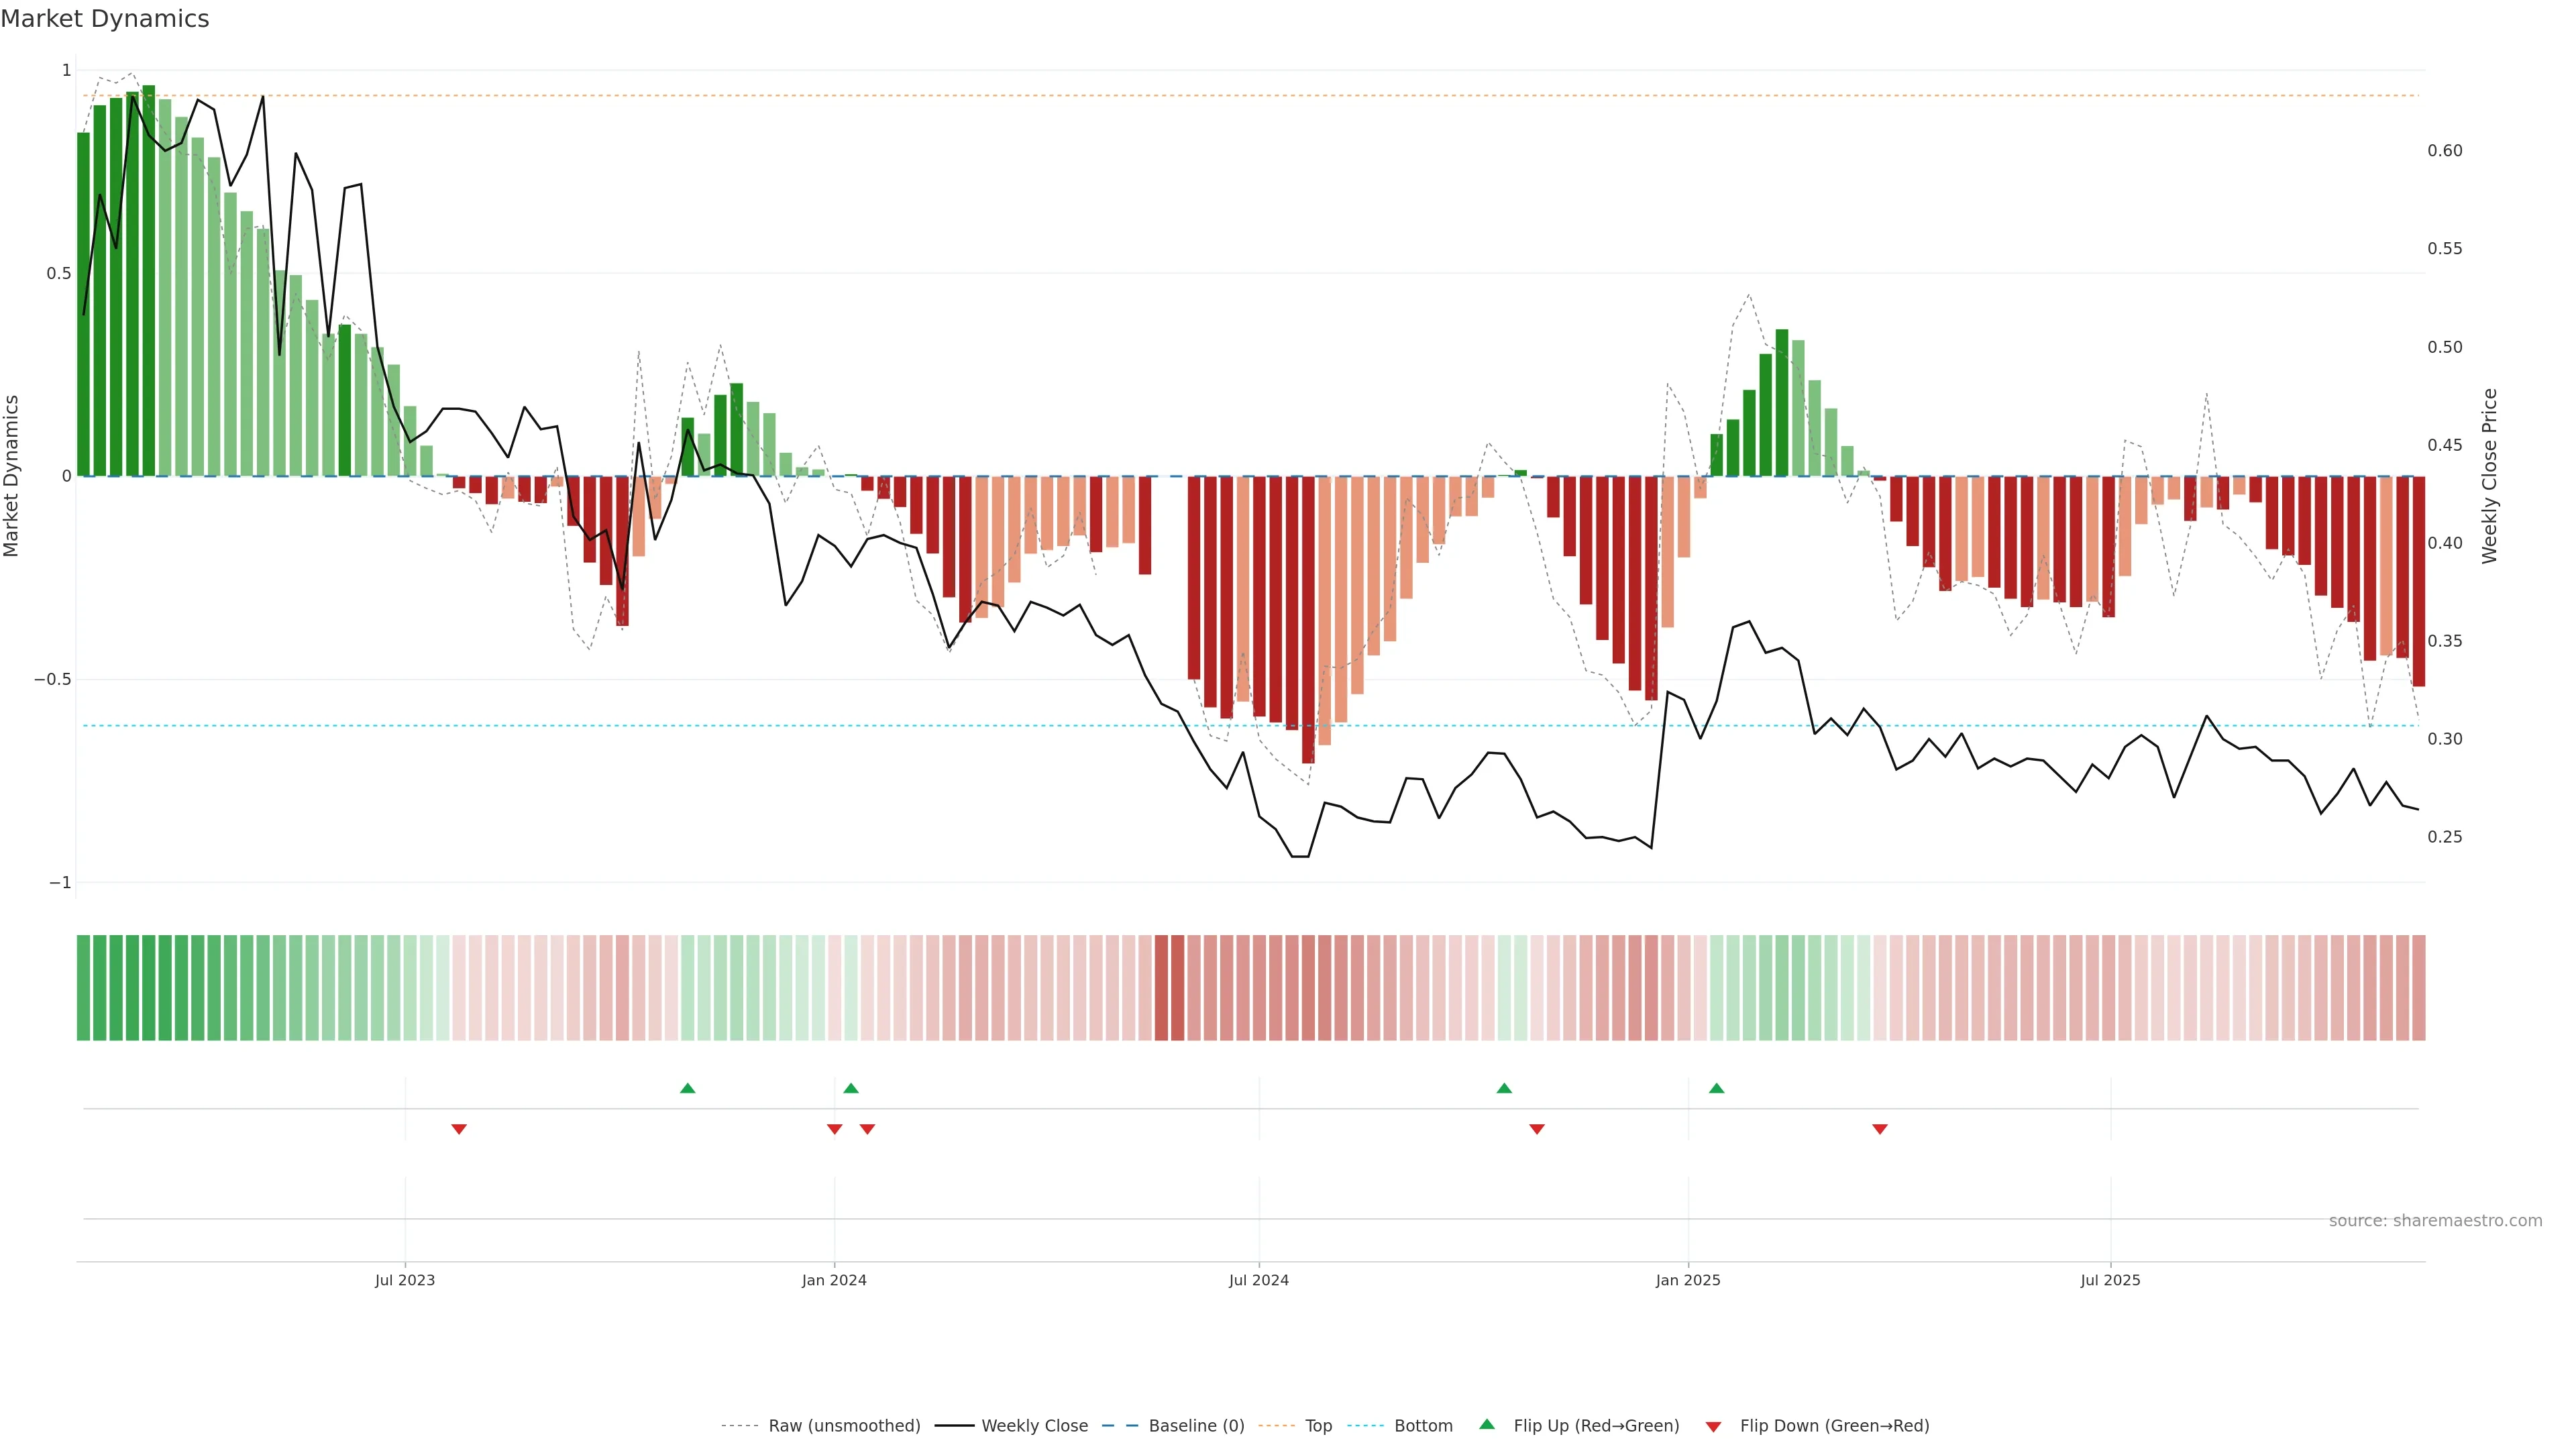Image resolution: width=2576 pixels, height=1449 pixels.
Task: Click the Weekly Close Price axis title
Action: click(x=2490, y=476)
